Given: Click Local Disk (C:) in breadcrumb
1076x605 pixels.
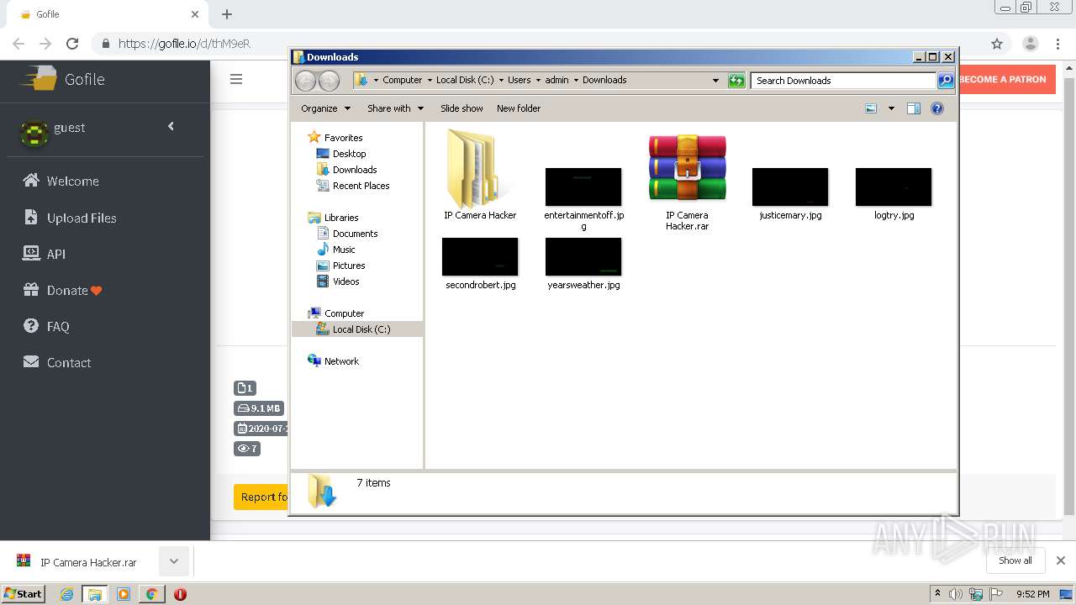Looking at the screenshot, I should [465, 80].
